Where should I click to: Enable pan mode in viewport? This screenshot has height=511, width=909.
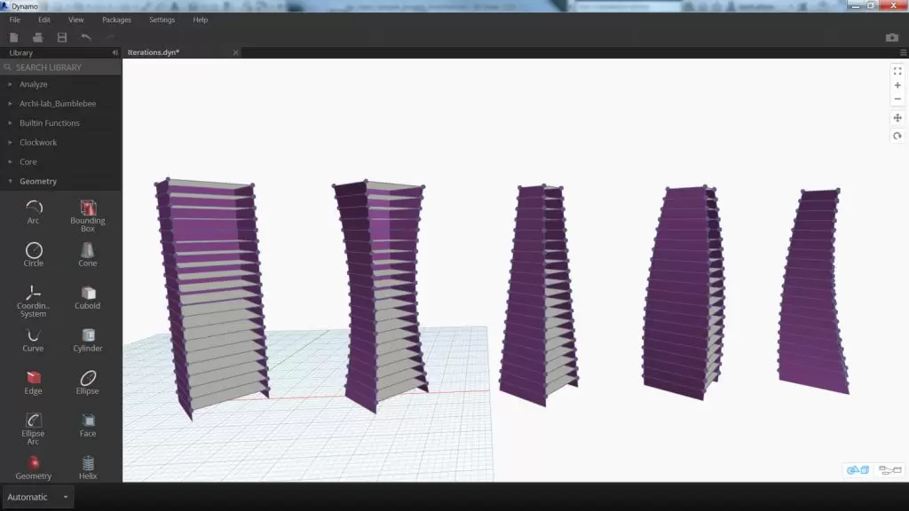point(897,118)
